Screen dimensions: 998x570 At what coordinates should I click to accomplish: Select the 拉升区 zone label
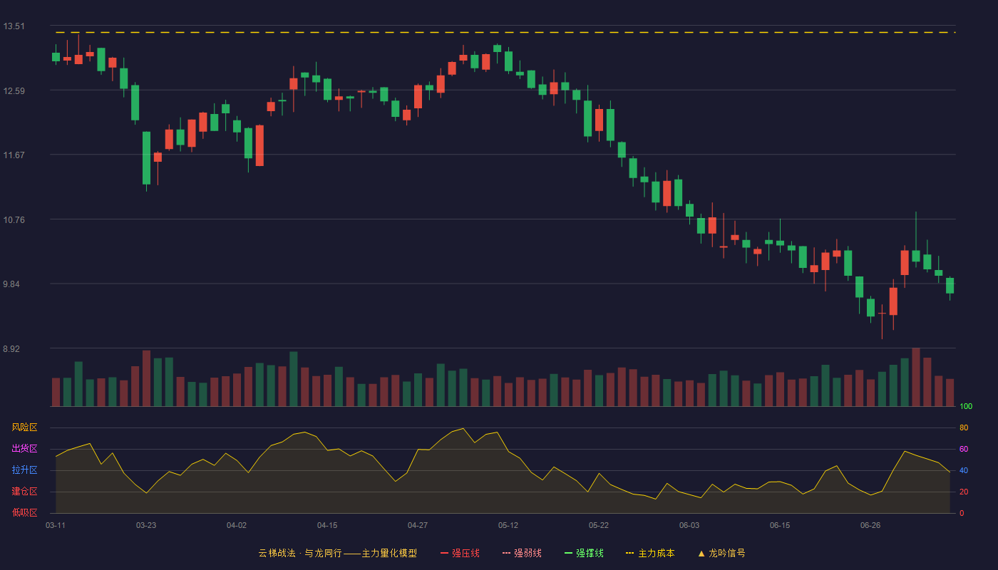(x=24, y=470)
